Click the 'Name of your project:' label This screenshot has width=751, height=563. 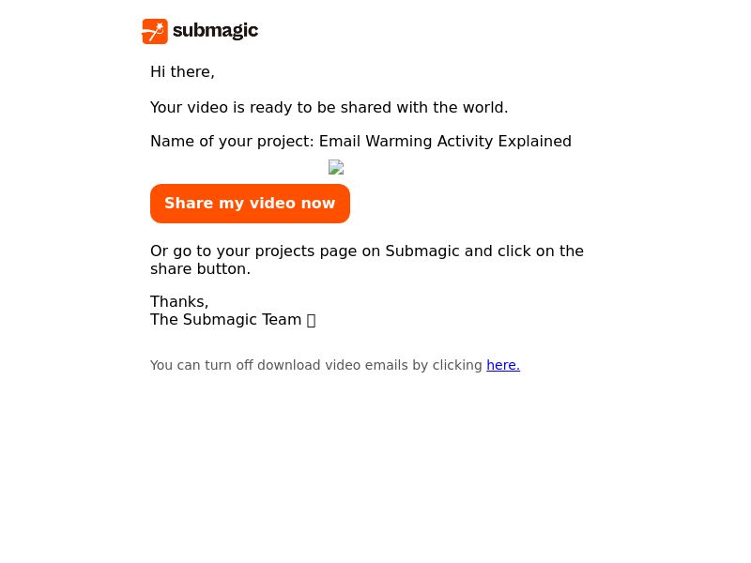(232, 142)
